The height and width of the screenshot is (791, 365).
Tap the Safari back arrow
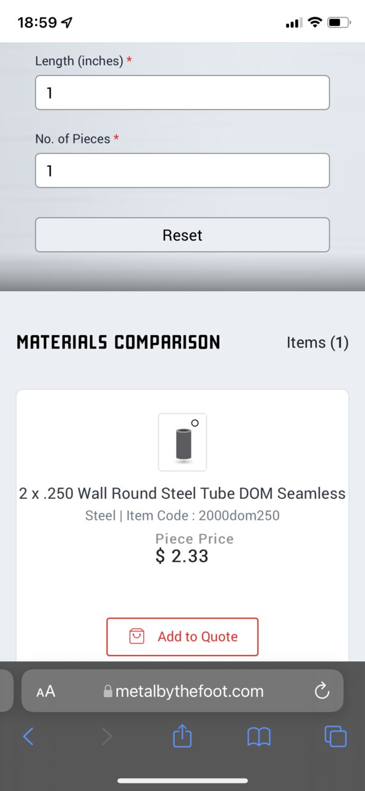click(28, 736)
